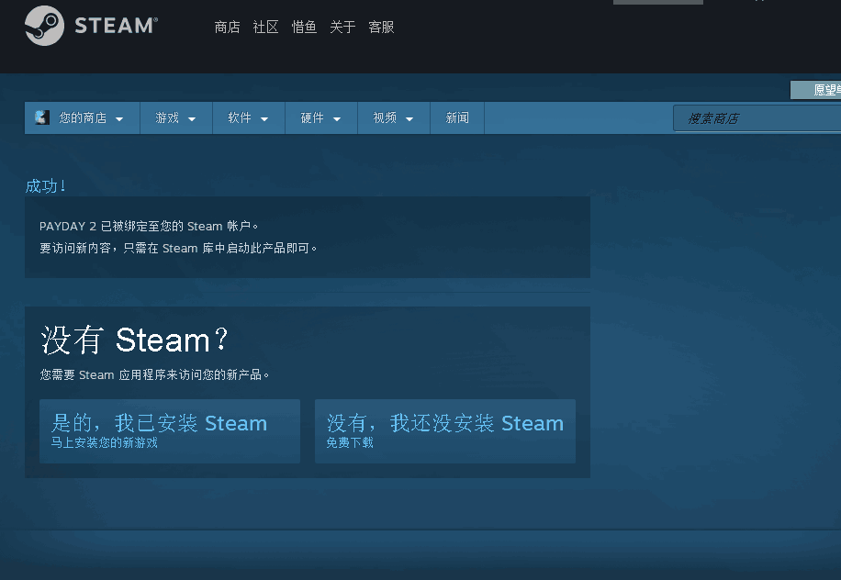Open the 新闻 tab
Image resolution: width=841 pixels, height=580 pixels.
click(x=457, y=118)
